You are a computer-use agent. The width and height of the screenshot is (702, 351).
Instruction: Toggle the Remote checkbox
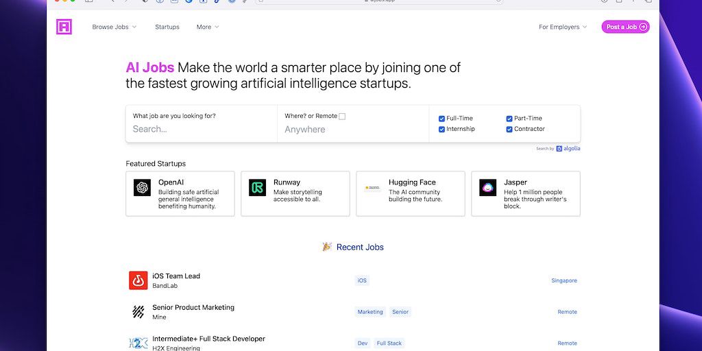point(342,117)
